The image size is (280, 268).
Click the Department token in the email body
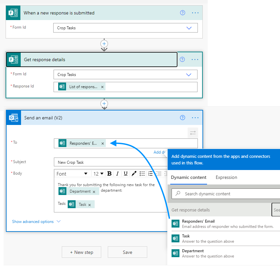tap(79, 191)
